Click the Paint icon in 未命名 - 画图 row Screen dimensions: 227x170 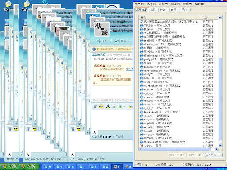(141, 146)
